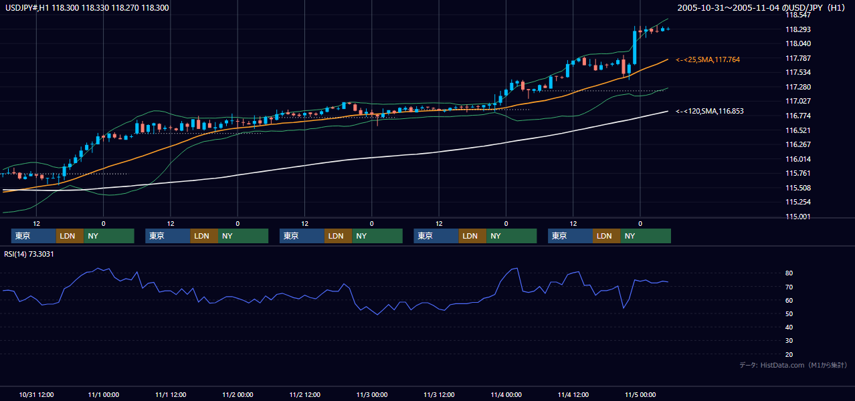Pick the 116.521 price axis value

pos(799,130)
